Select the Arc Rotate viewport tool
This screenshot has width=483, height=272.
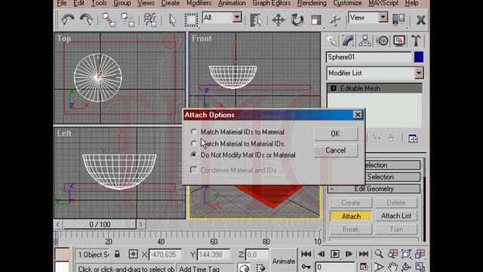pos(406,267)
